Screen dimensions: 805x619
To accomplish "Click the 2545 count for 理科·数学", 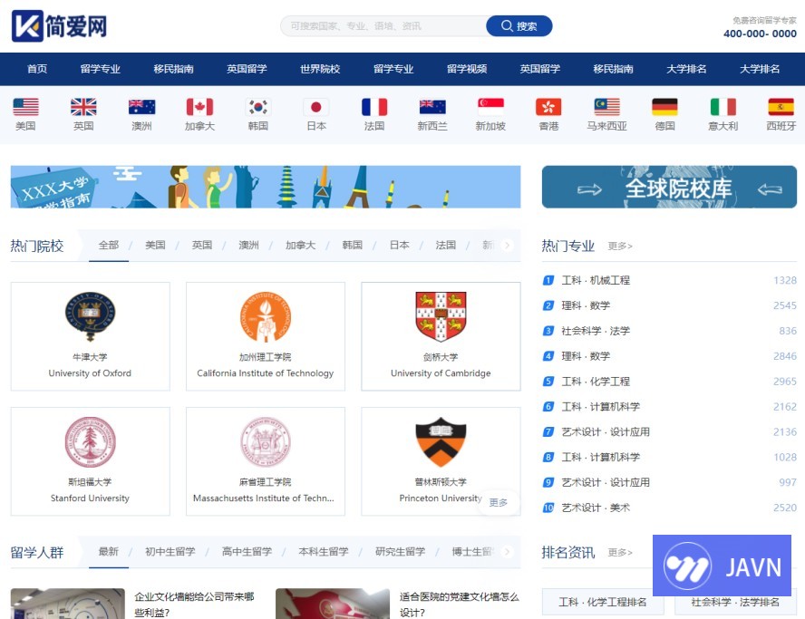I will 785,306.
